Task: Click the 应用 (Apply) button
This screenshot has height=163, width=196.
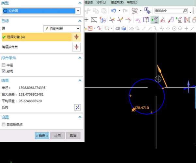Action: tap(57, 136)
